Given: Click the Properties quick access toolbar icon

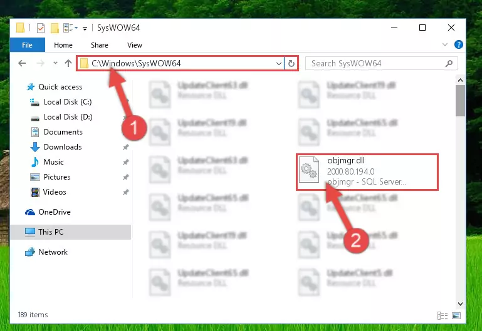Looking at the screenshot, I should click(40, 28).
